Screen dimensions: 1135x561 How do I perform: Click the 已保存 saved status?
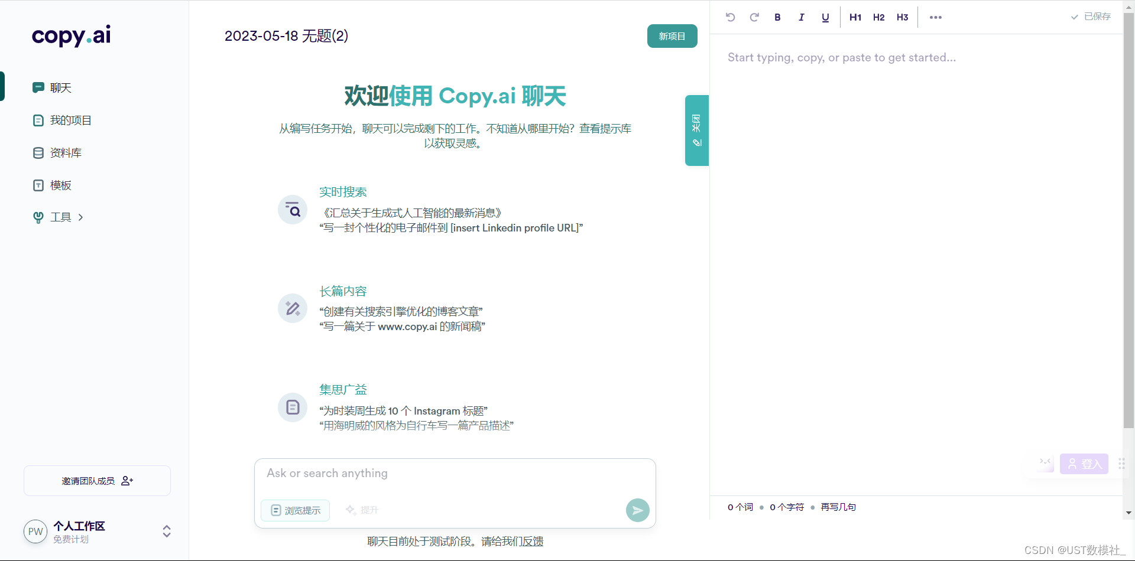(1091, 17)
